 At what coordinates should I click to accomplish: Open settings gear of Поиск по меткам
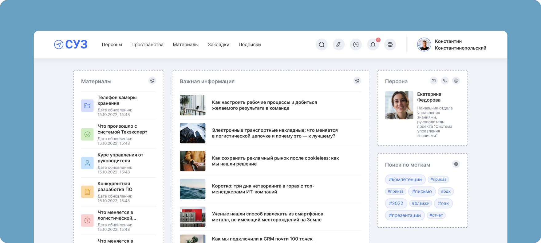pos(456,164)
